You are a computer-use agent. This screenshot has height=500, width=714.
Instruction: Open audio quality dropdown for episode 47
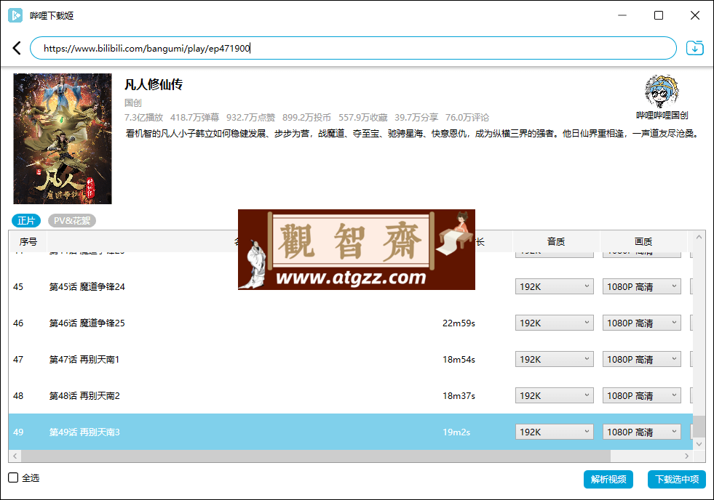[554, 359]
